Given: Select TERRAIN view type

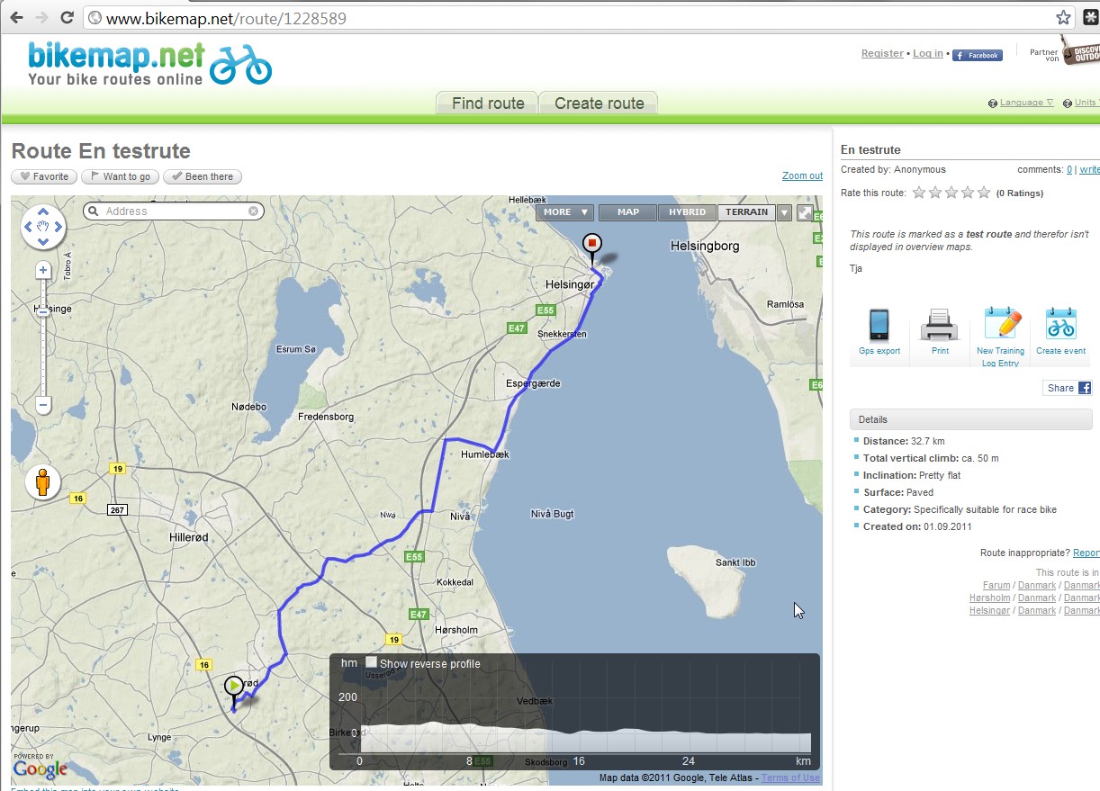Looking at the screenshot, I should point(747,212).
